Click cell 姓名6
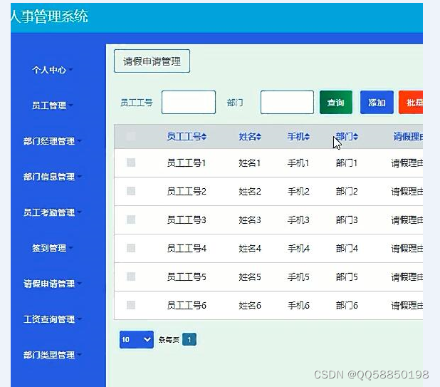This screenshot has height=387, width=440. (x=250, y=306)
